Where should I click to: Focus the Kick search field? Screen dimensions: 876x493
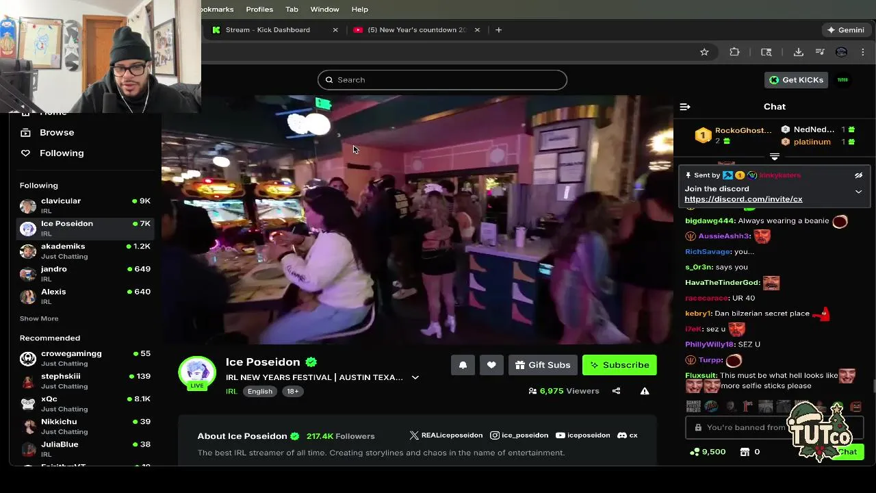[442, 79]
